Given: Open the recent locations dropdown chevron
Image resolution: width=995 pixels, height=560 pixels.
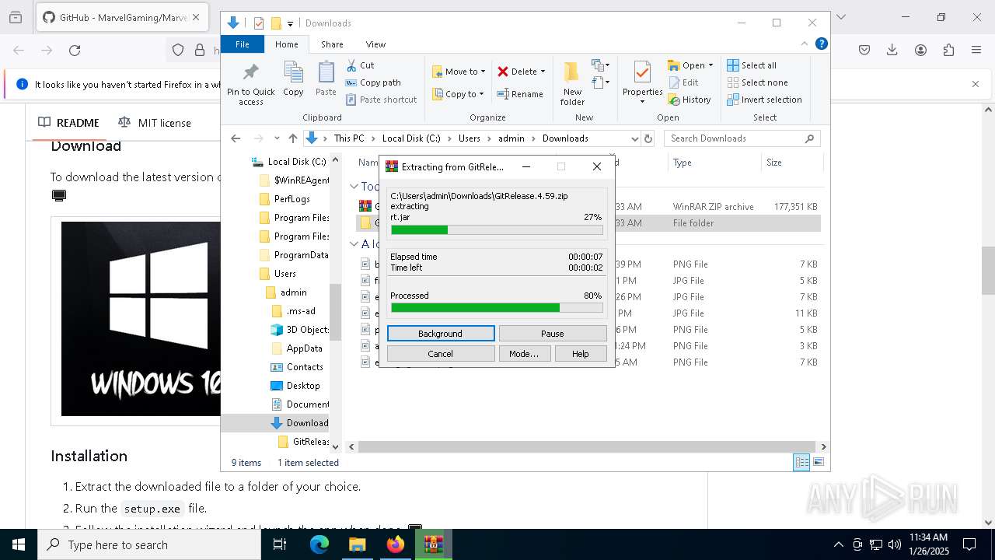Looking at the screenshot, I should coord(277,138).
